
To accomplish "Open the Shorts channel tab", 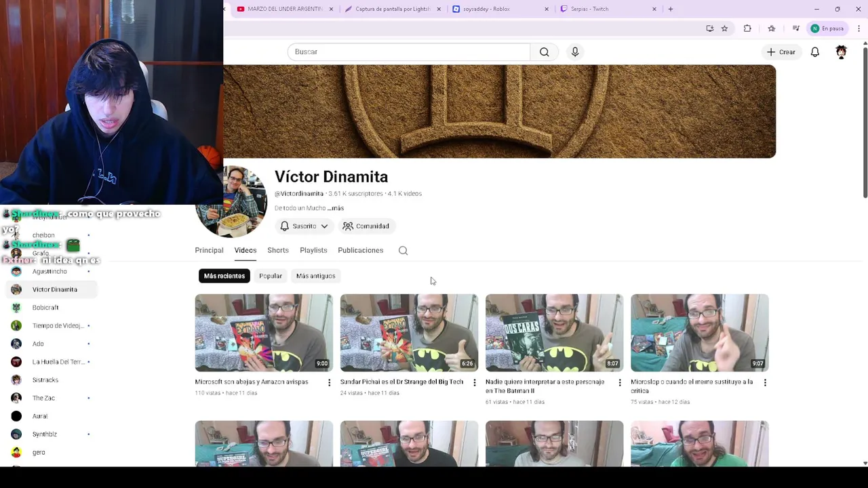I will tap(278, 251).
